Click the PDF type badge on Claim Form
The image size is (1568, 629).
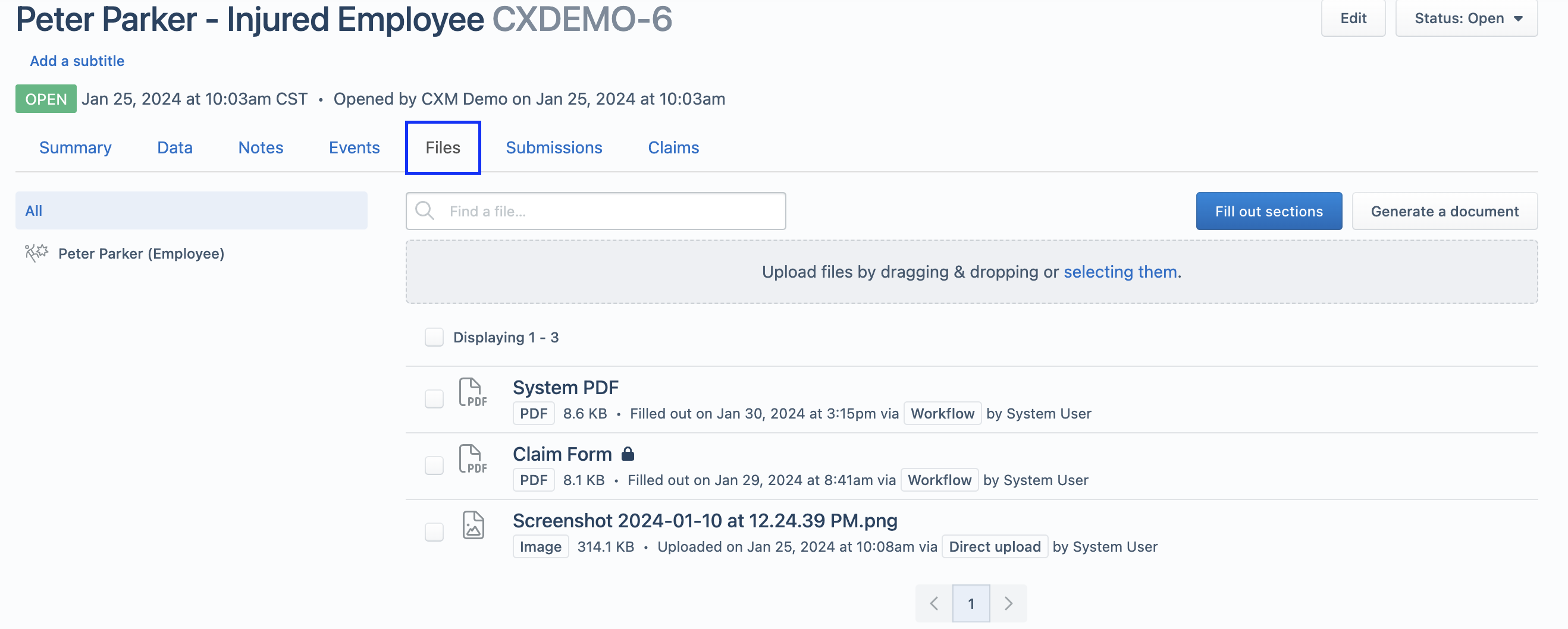click(x=533, y=480)
